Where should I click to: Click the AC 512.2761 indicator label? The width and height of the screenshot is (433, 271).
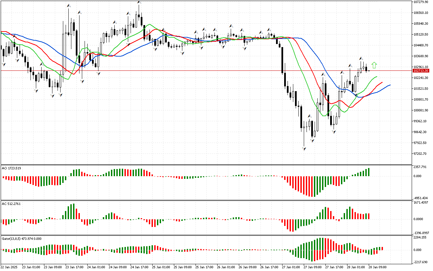click(x=12, y=204)
